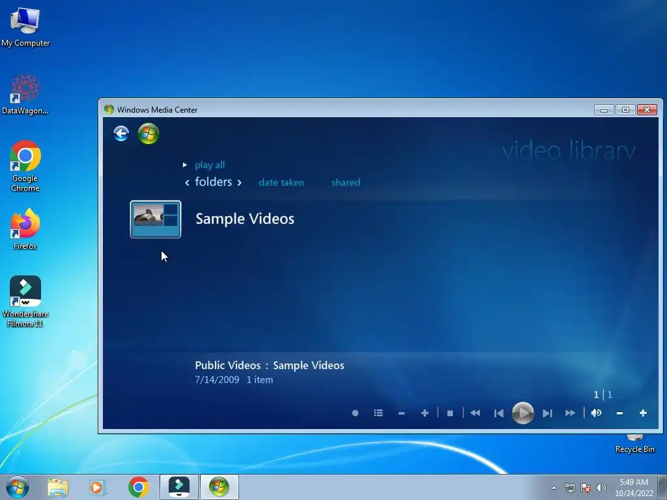Open the green Media Center start orb
Screen dimensions: 667x500
pos(149,133)
